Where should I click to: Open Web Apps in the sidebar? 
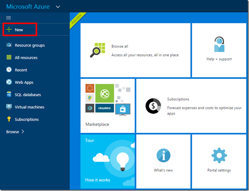click(35, 82)
